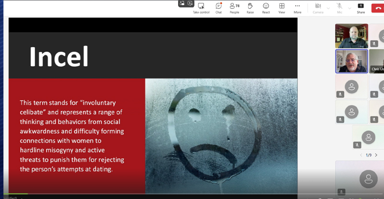Click the avatar tile just above the 1/9 pager
This screenshot has width=384, height=199.
click(368, 137)
